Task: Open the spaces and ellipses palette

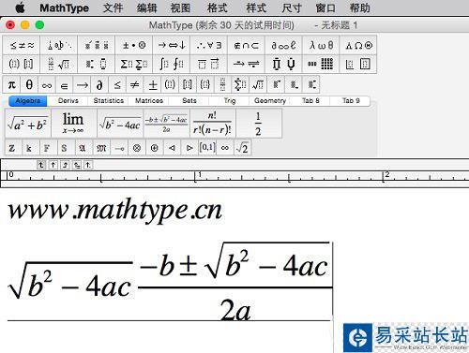Action: coord(59,46)
